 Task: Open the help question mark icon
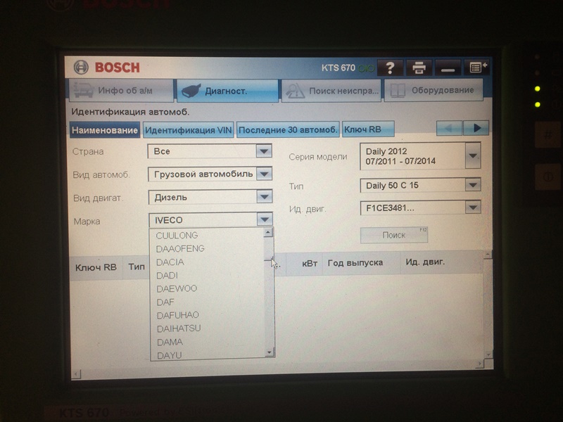click(x=391, y=68)
